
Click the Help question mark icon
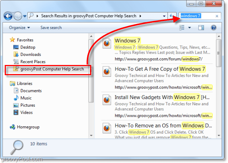pos(213,28)
